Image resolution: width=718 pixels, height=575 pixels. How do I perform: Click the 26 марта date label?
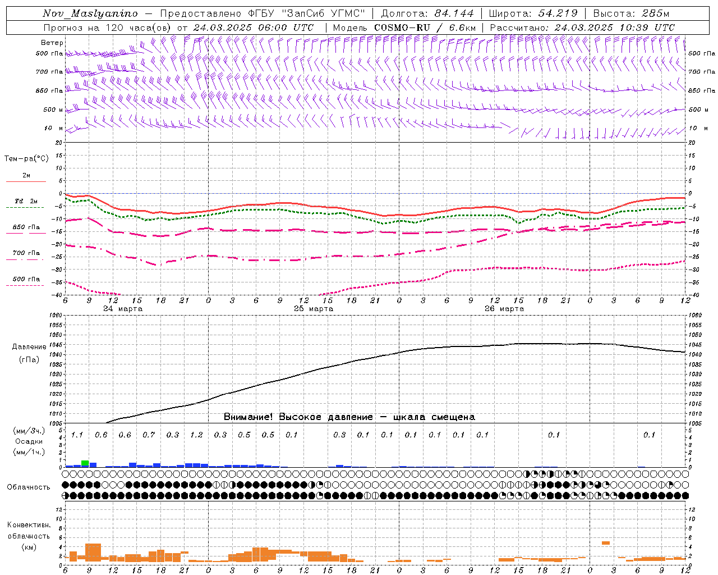click(x=504, y=309)
